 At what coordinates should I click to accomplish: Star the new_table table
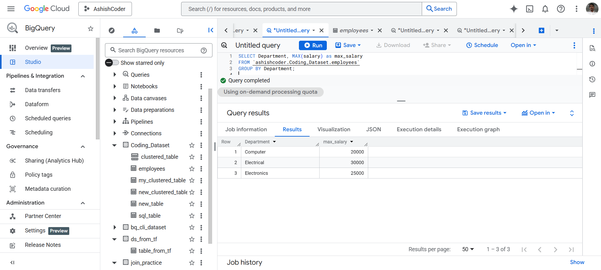tap(192, 204)
